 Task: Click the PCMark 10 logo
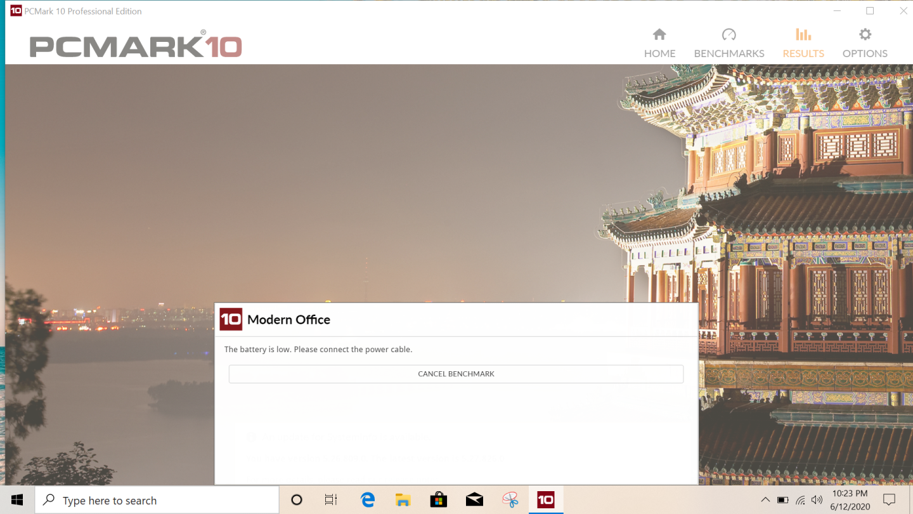pyautogui.click(x=136, y=46)
